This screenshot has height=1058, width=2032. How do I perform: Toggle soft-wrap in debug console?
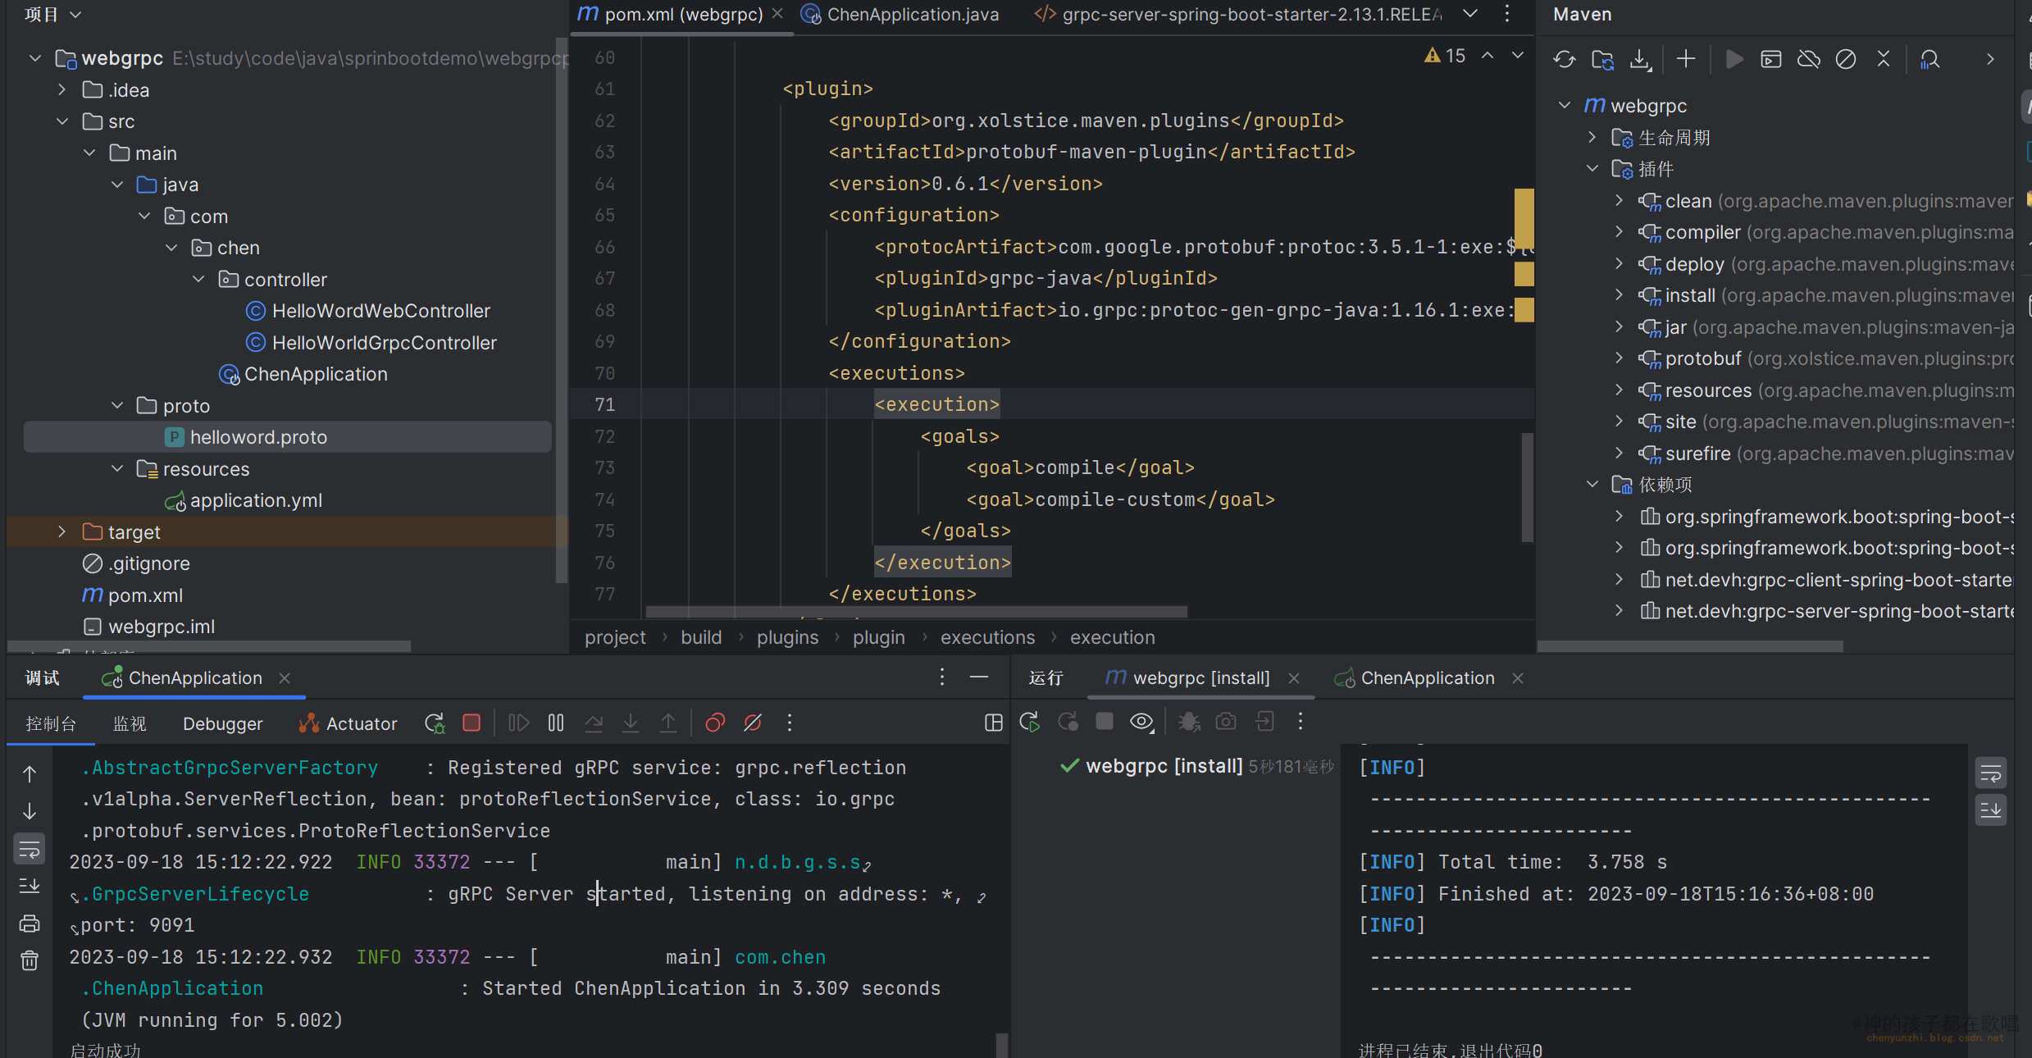point(30,850)
